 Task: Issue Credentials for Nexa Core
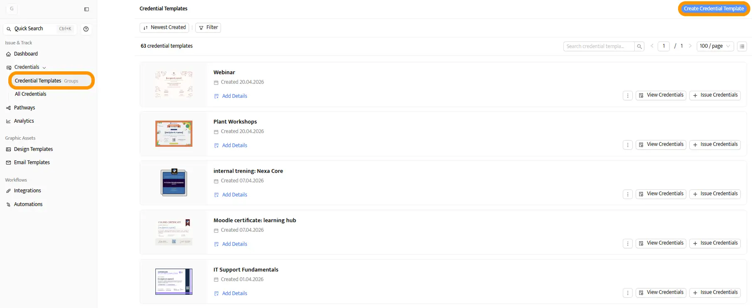point(715,194)
